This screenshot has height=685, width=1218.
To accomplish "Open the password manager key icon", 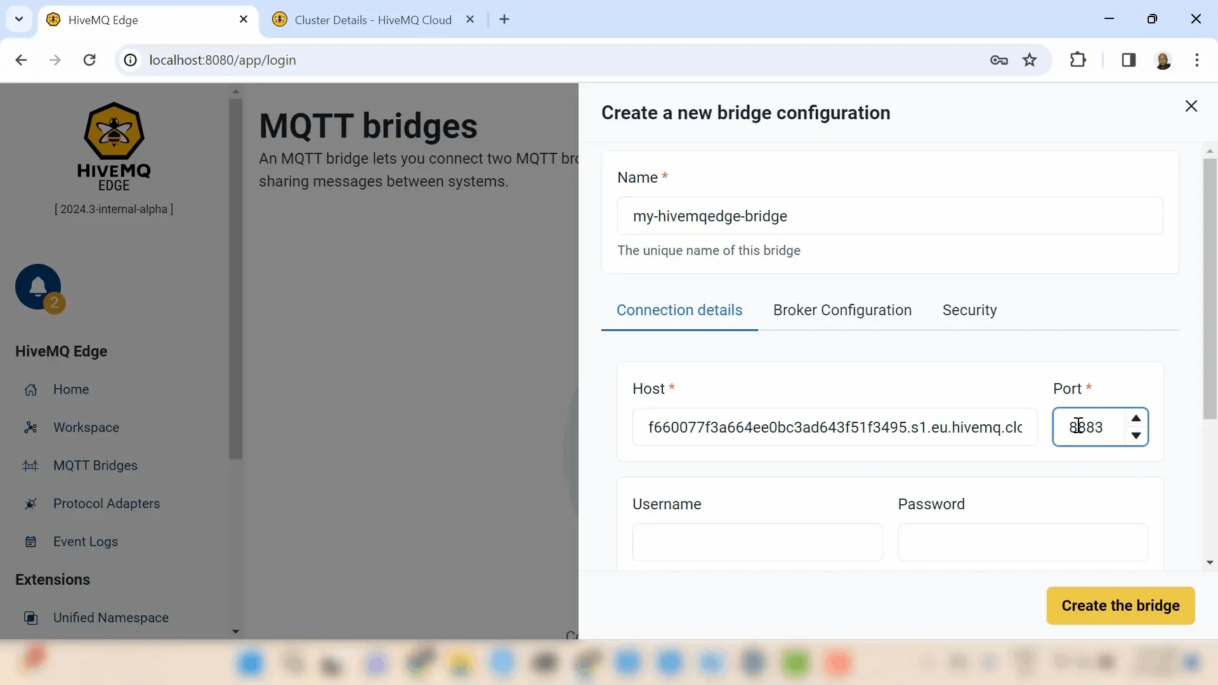I will [999, 60].
